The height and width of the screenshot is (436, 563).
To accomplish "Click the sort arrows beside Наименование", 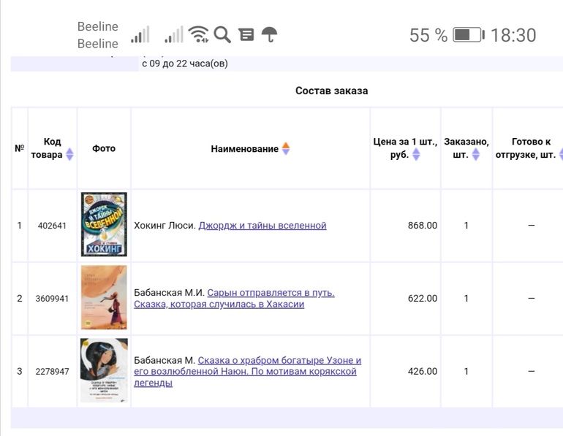I will pos(286,148).
